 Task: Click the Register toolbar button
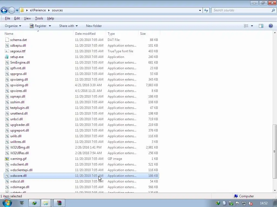click(x=38, y=26)
